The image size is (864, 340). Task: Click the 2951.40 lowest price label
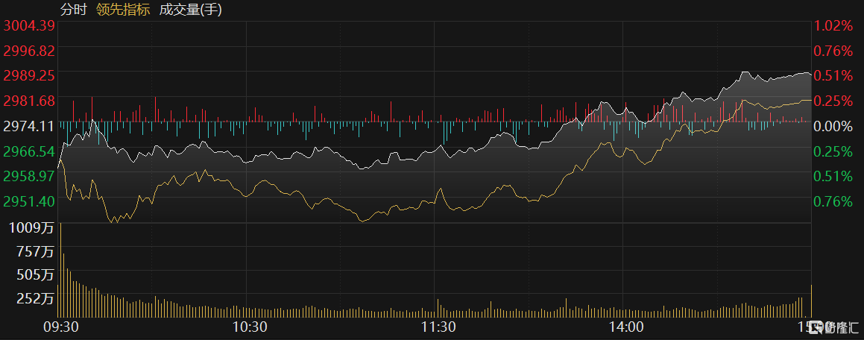[x=29, y=201]
